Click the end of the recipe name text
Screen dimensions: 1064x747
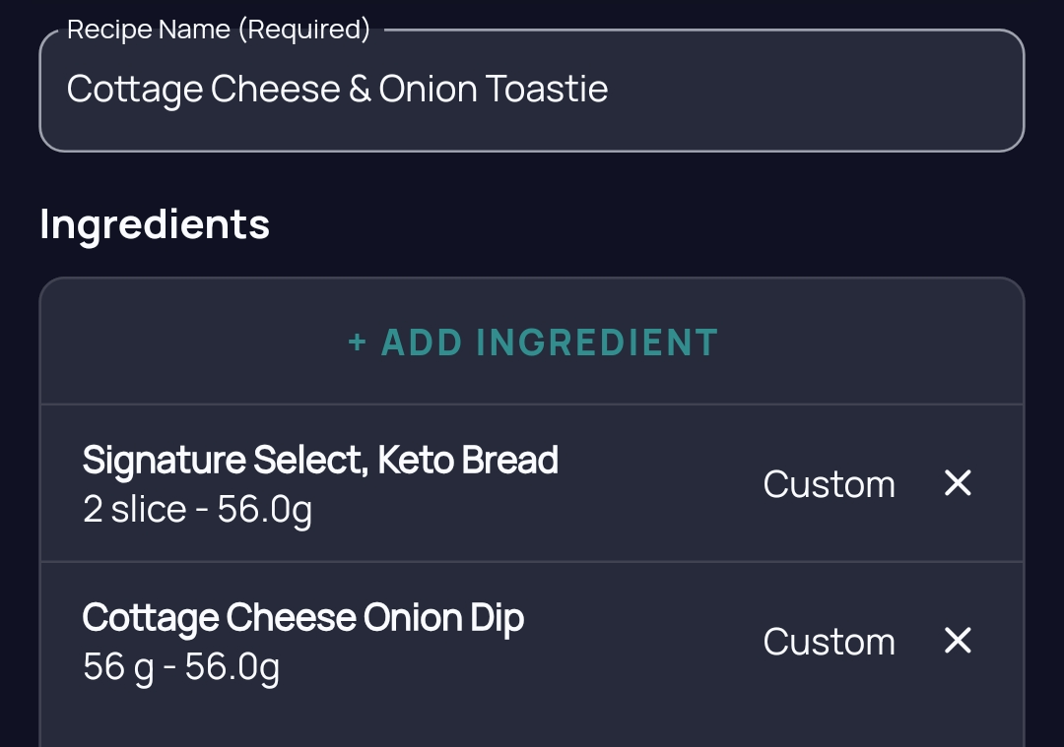(x=609, y=90)
